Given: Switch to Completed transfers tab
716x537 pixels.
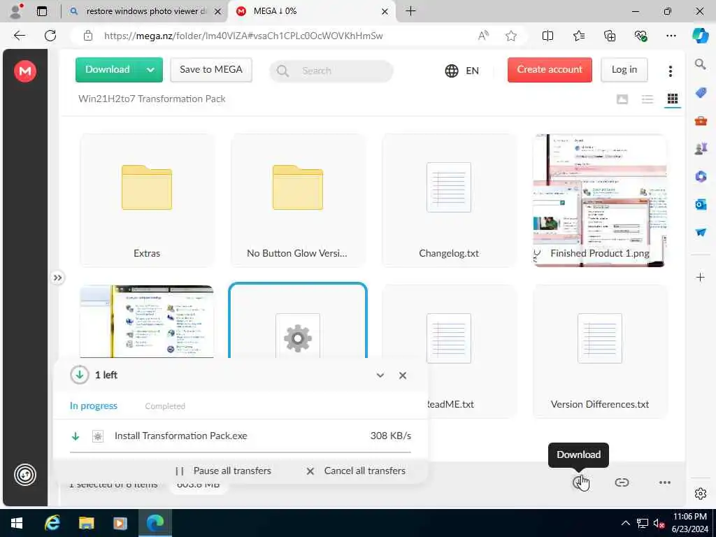Looking at the screenshot, I should coord(165,406).
